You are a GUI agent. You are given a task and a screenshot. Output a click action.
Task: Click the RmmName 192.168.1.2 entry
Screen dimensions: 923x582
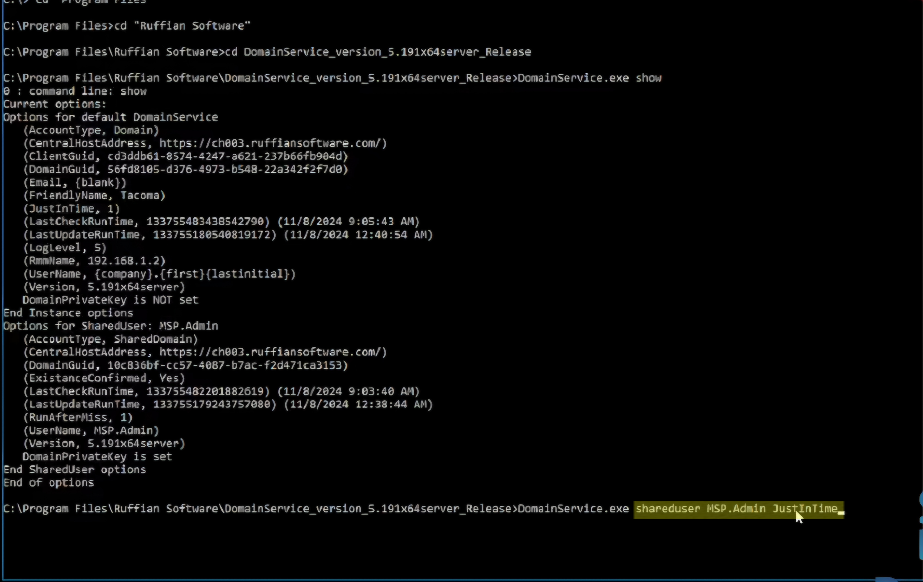tap(94, 261)
